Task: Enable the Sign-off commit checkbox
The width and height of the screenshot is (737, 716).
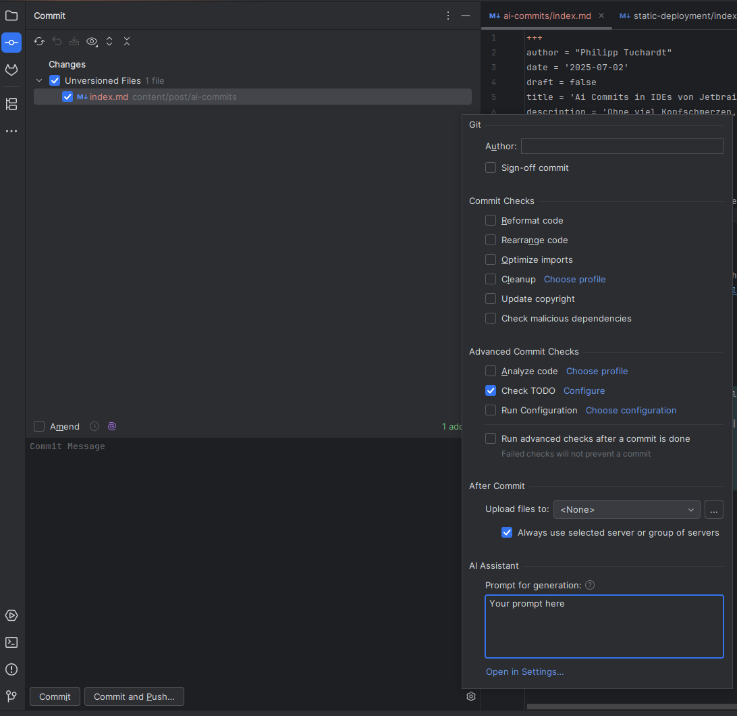Action: tap(491, 168)
